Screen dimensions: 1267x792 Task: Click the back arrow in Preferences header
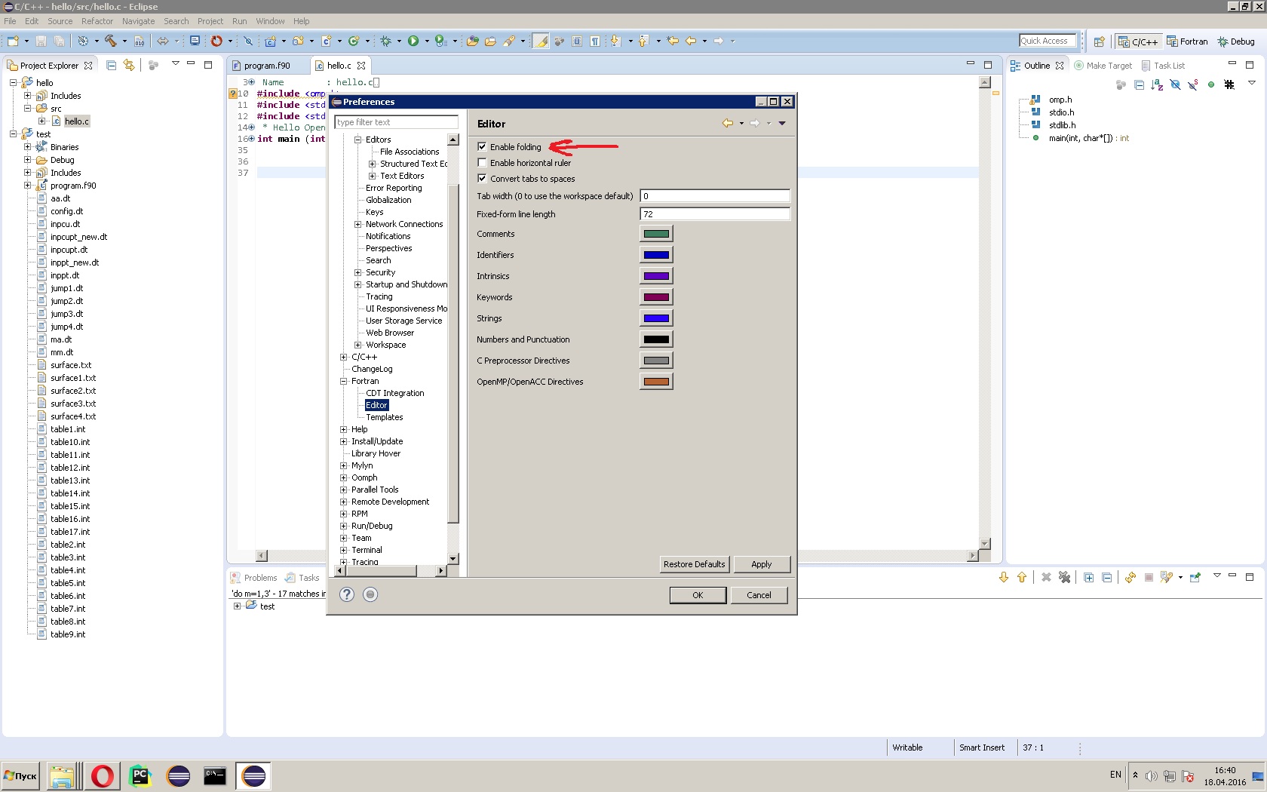pyautogui.click(x=727, y=124)
